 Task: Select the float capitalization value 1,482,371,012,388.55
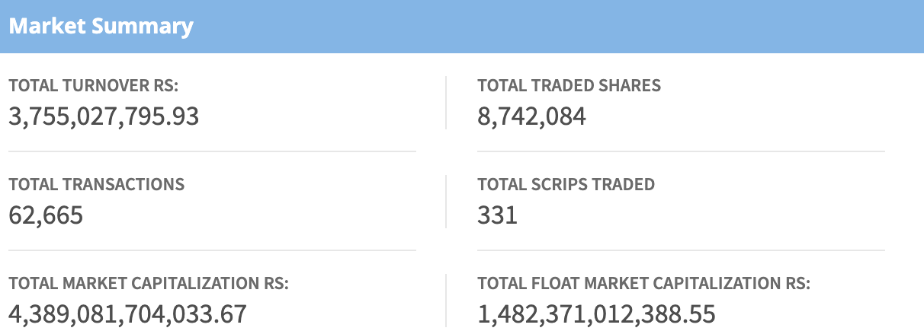(596, 314)
